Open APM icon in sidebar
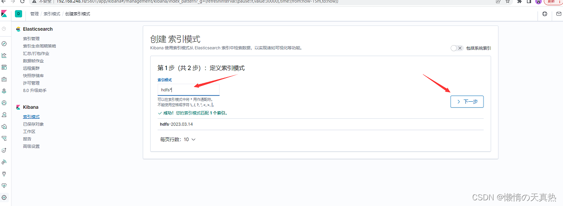The height and width of the screenshot is (206, 563). (4, 138)
